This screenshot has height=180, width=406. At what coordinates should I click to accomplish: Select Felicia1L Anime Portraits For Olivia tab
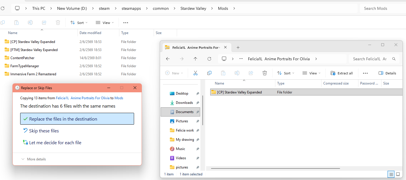point(196,47)
